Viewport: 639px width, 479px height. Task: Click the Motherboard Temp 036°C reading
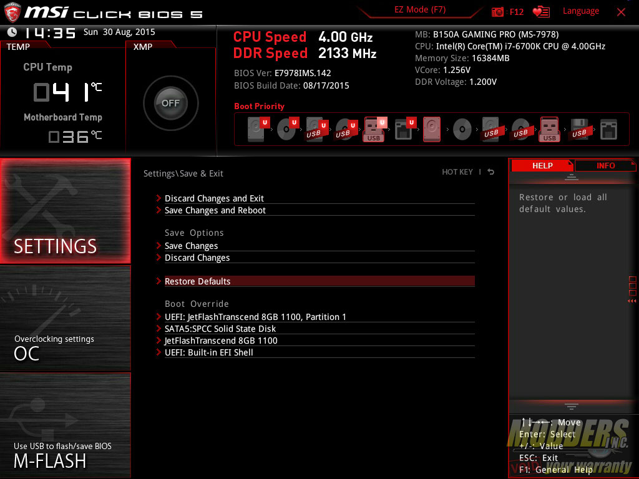coord(75,137)
